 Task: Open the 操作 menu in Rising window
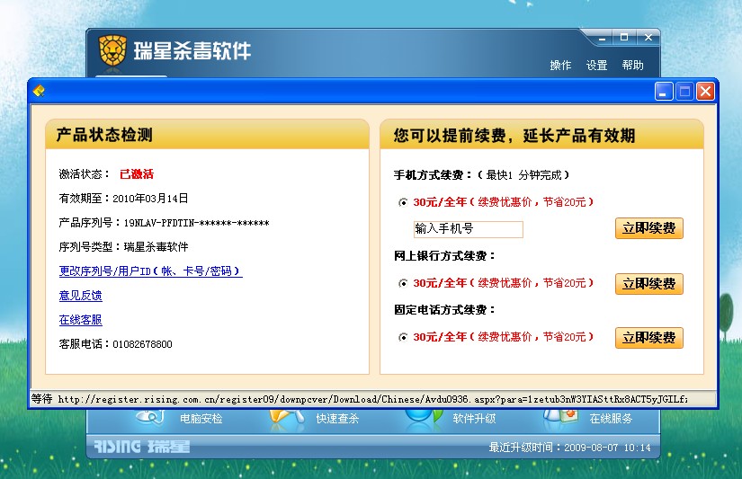(560, 66)
